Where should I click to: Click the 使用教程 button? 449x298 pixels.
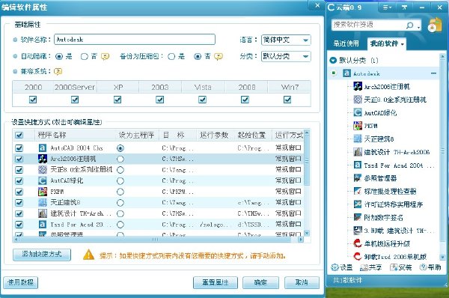pyautogui.click(x=20, y=282)
